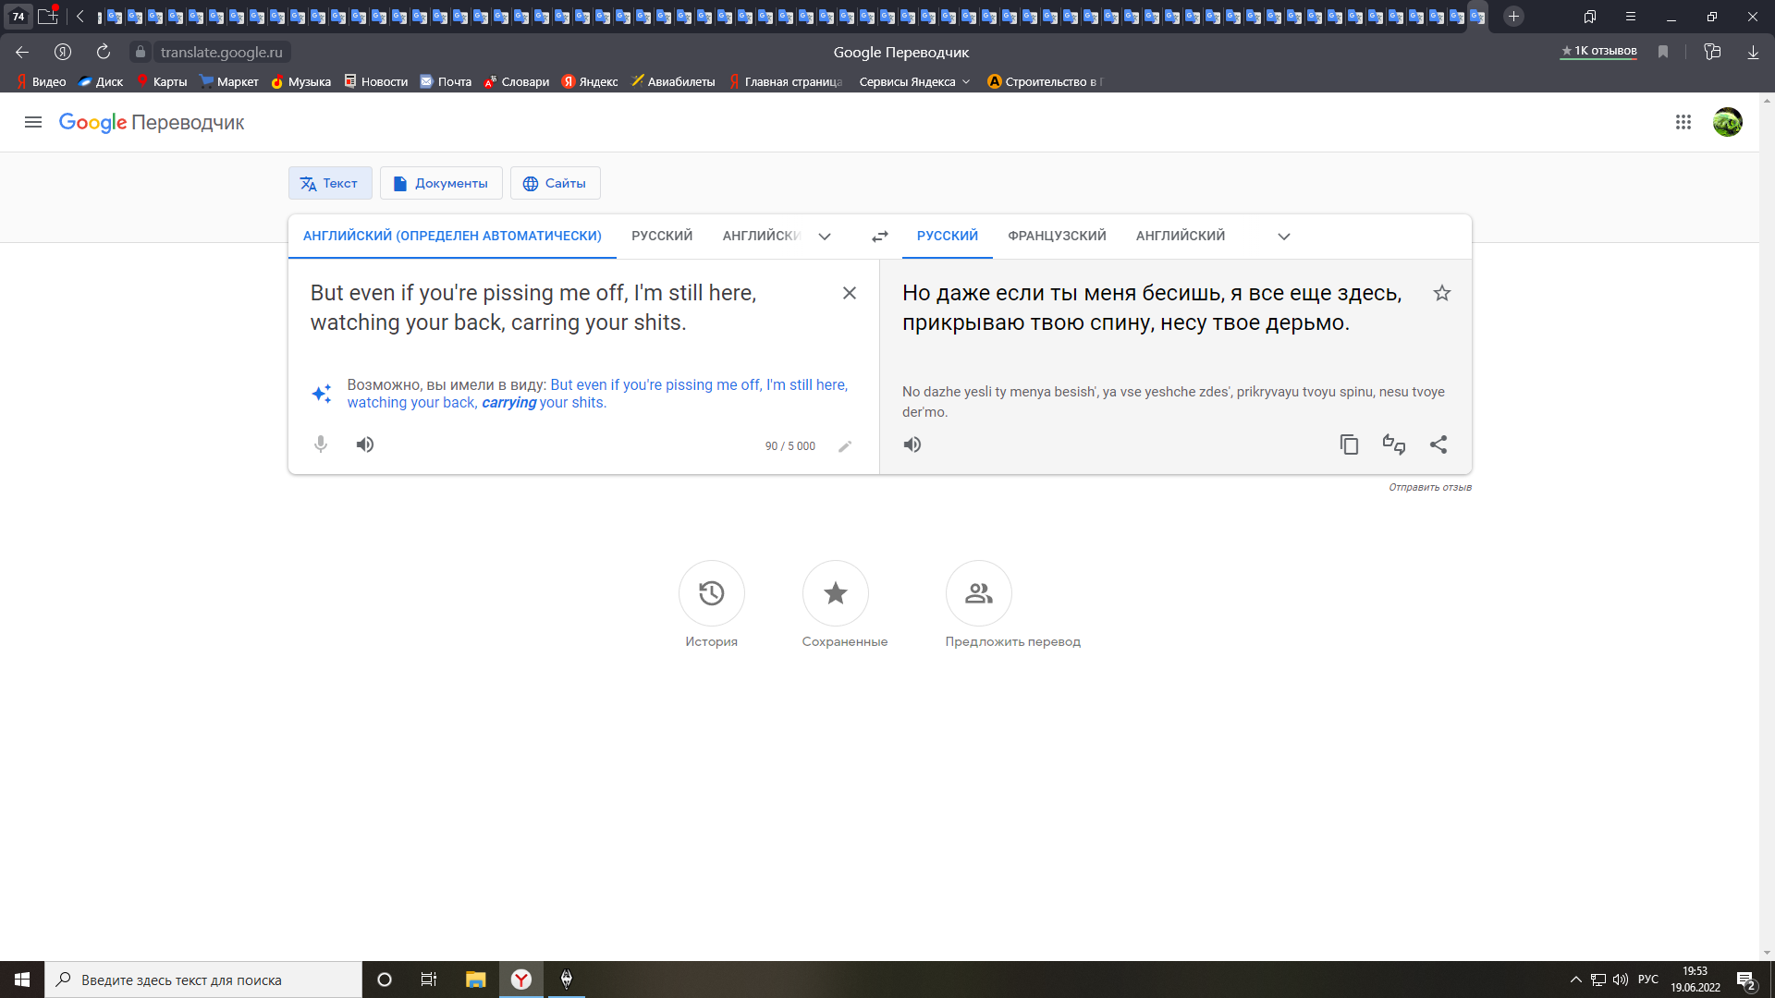The height and width of the screenshot is (998, 1775).
Task: Activate microphone voice input
Action: pos(321,444)
